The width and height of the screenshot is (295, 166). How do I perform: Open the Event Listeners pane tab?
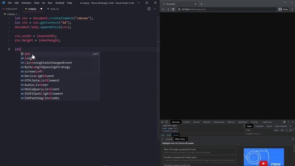pos(281,126)
